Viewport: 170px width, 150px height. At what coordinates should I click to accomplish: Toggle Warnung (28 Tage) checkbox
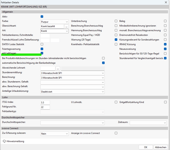coord(116,40)
